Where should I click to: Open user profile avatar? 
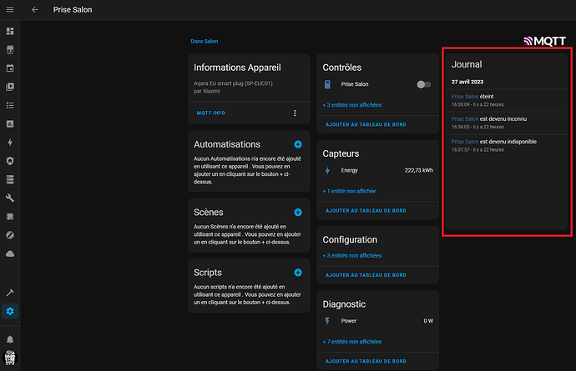[10, 358]
